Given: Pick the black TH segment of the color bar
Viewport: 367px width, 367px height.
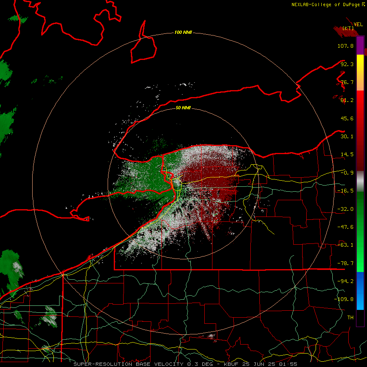Looking at the screenshot, I should click(360, 318).
